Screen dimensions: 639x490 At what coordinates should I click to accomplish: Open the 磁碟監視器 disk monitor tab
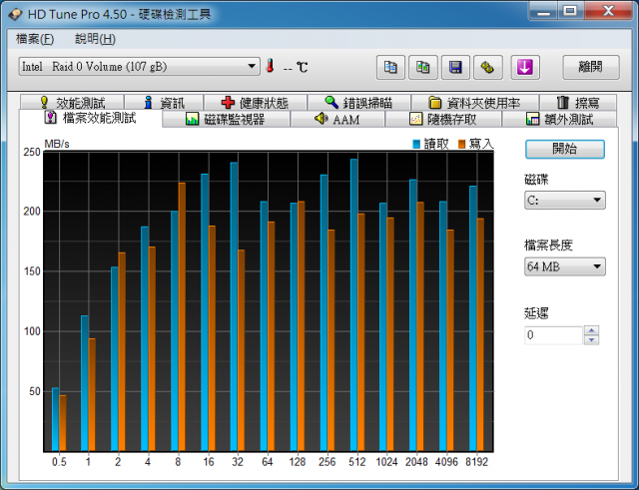tap(226, 119)
